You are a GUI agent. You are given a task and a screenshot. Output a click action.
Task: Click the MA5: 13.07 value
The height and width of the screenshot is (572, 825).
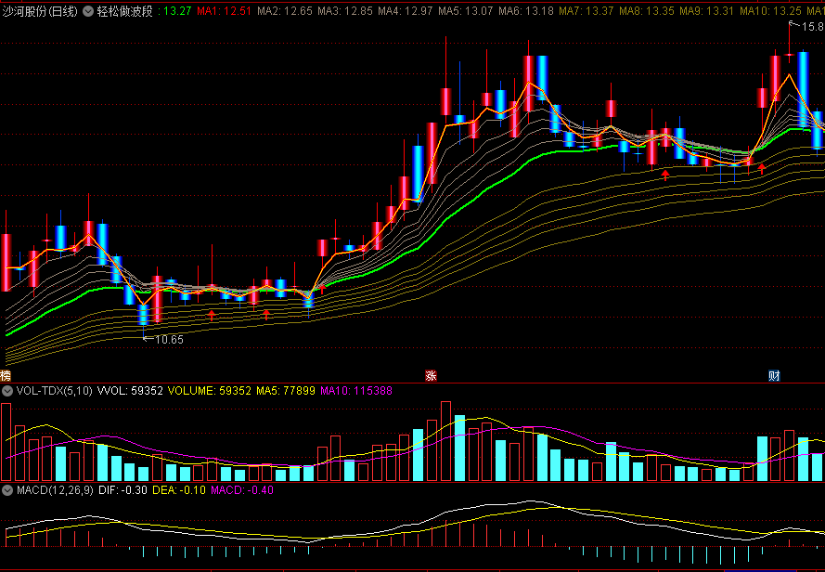click(466, 11)
